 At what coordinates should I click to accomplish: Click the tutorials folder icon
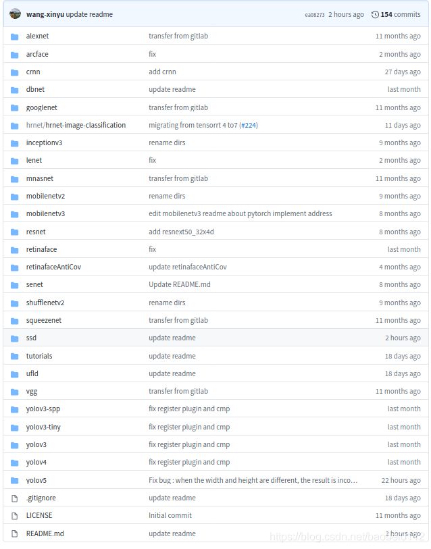[14, 356]
